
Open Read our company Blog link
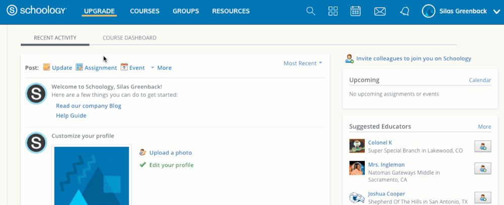click(89, 106)
